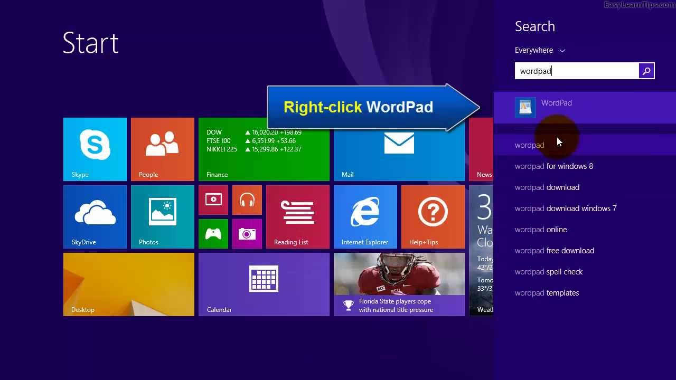Click the WordPad app icon in results
This screenshot has width=676, height=380.
coord(525,107)
